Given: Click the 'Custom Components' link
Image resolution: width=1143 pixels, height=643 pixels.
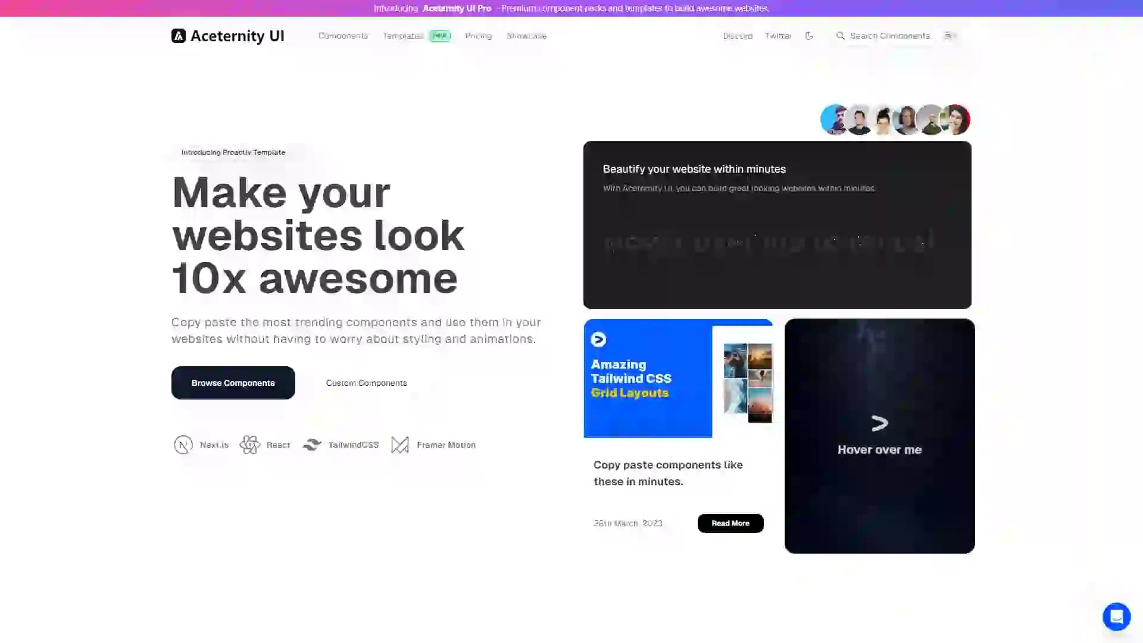Looking at the screenshot, I should pos(367,382).
